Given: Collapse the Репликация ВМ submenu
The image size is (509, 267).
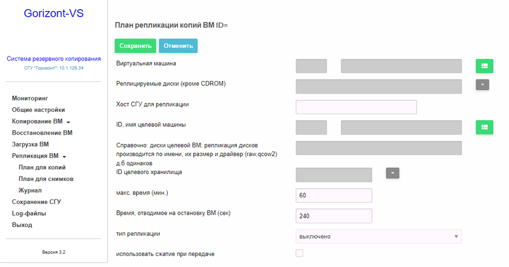Looking at the screenshot, I should 39,156.
